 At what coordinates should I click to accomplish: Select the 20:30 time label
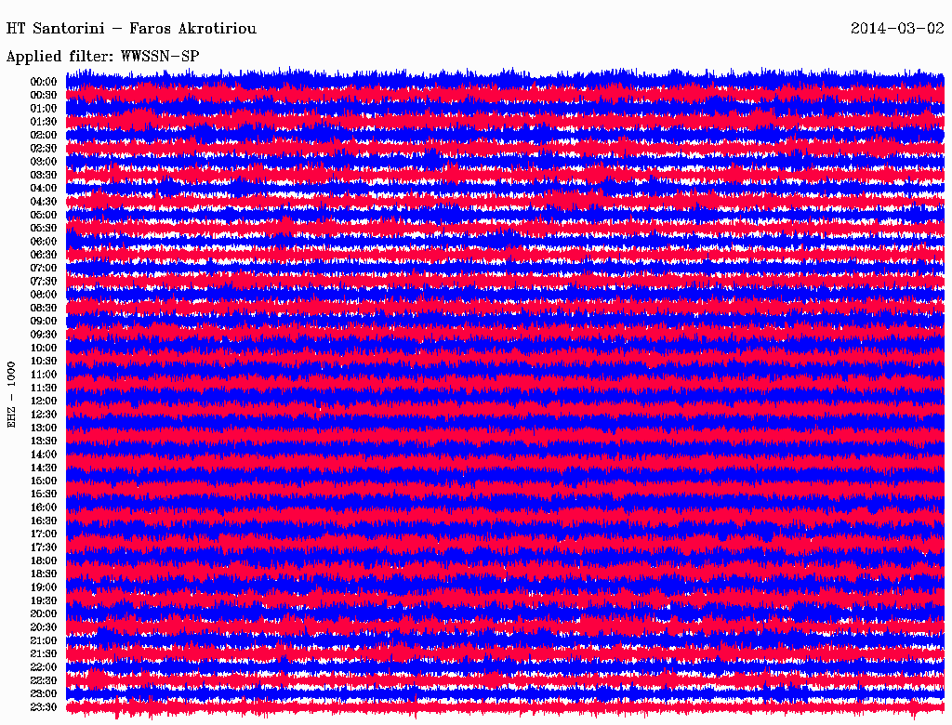click(x=44, y=627)
